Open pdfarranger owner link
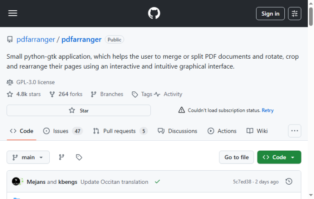Image resolution: width=314 pixels, height=199 pixels. pos(35,39)
